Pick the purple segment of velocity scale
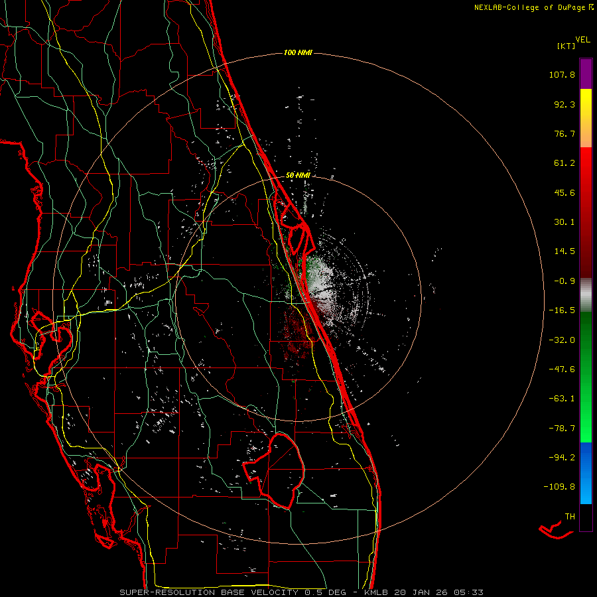The width and height of the screenshot is (597, 597). click(x=586, y=74)
